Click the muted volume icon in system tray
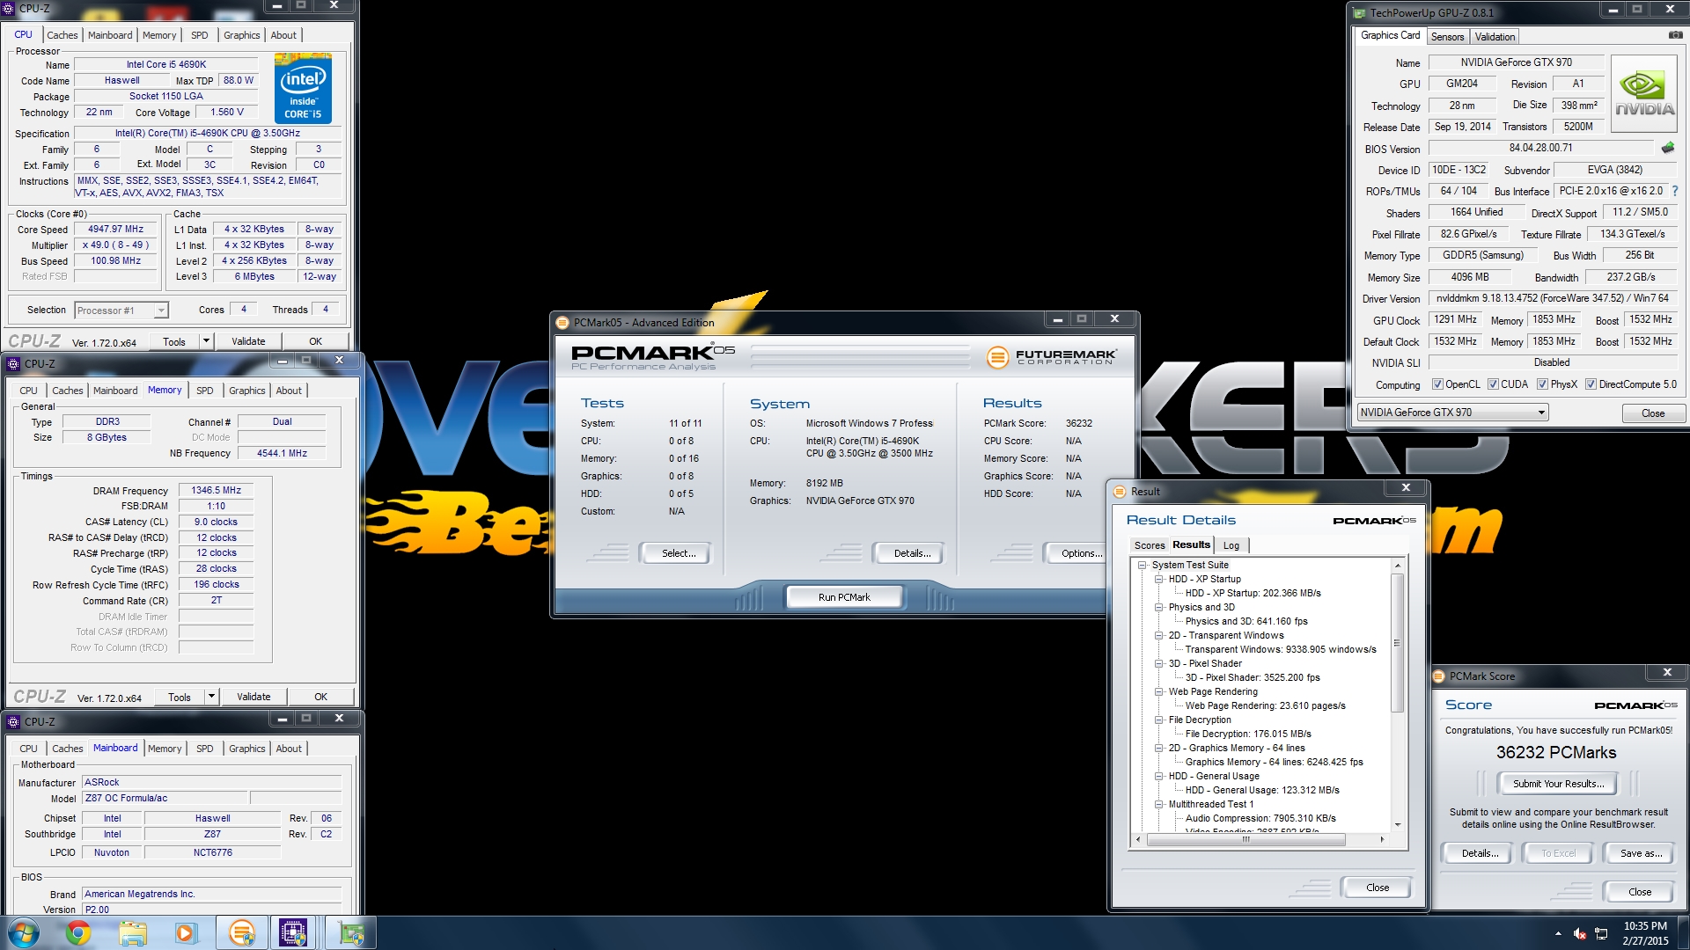The width and height of the screenshot is (1690, 950). [x=1579, y=933]
